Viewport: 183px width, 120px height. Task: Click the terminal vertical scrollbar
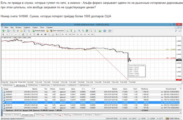[x=180, y=100]
